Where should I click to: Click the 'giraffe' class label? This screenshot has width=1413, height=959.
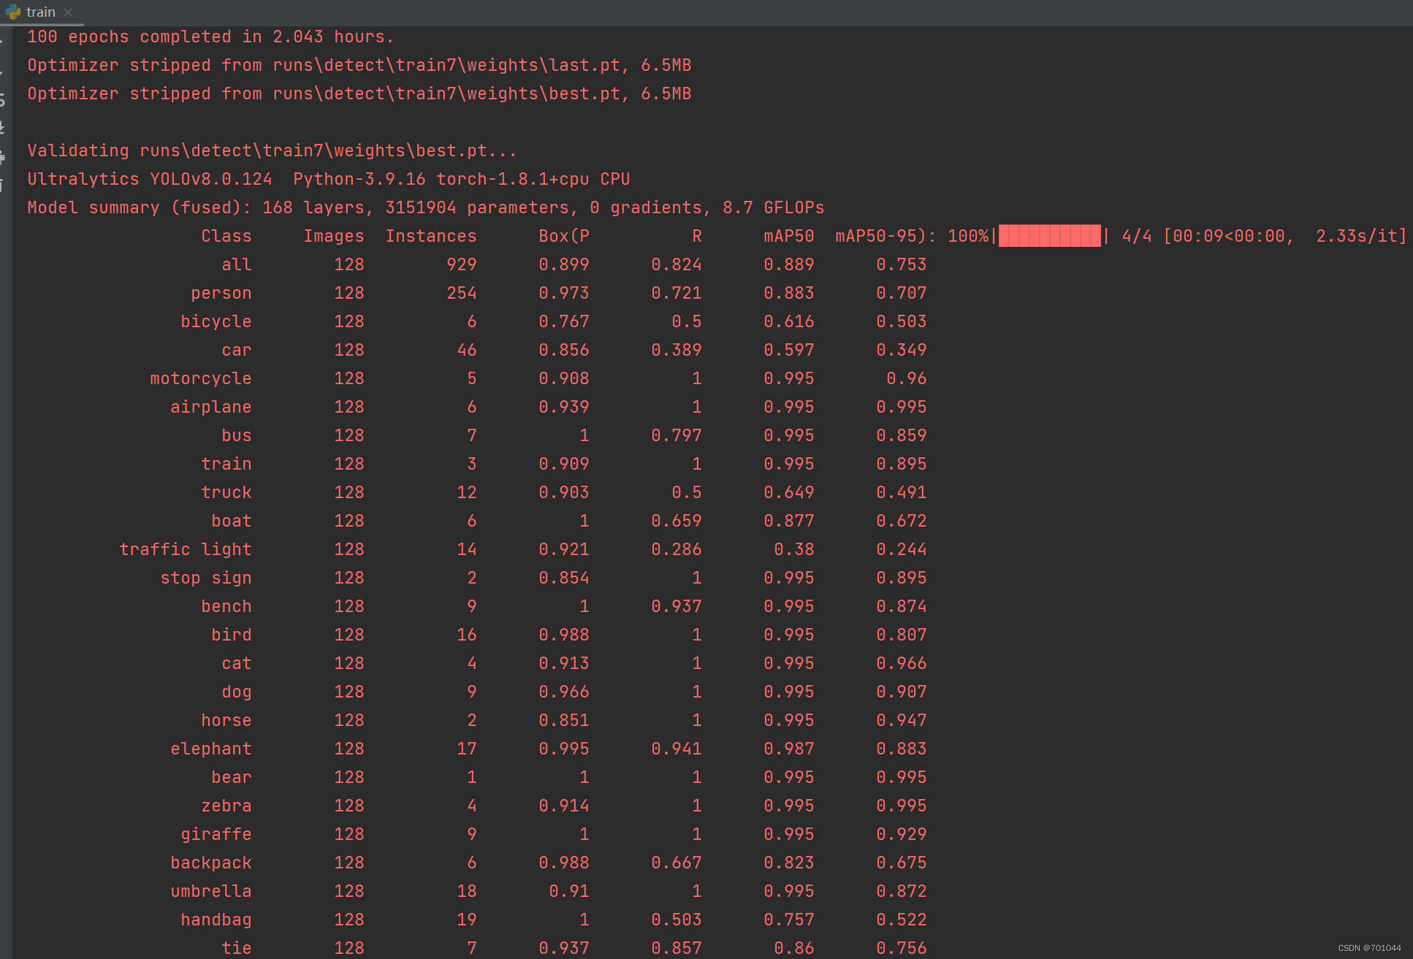(x=216, y=834)
